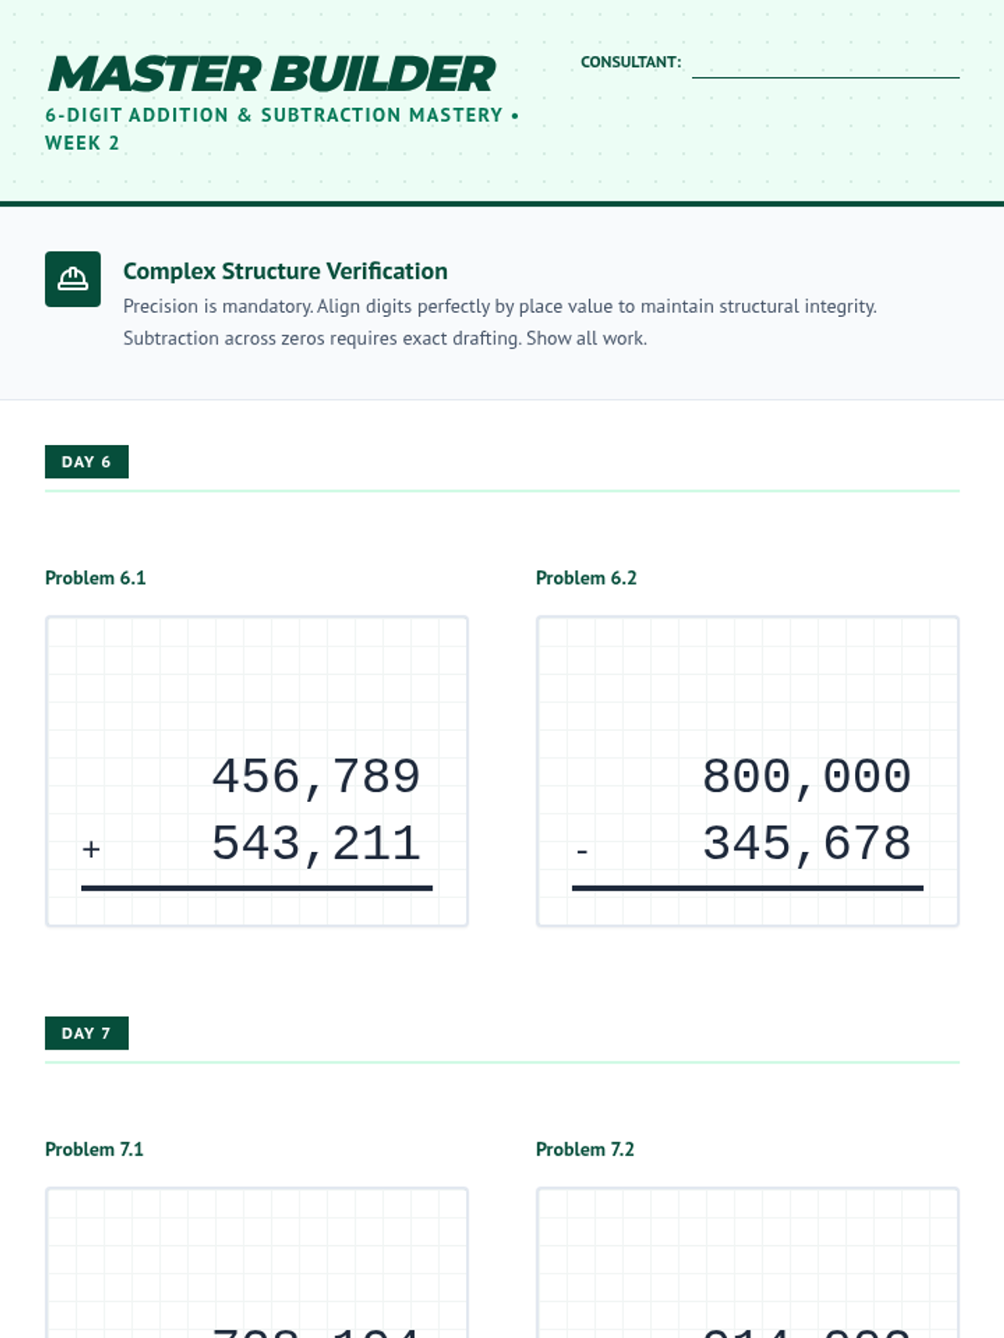
Task: Click the number 345,678
Action: 806,844
